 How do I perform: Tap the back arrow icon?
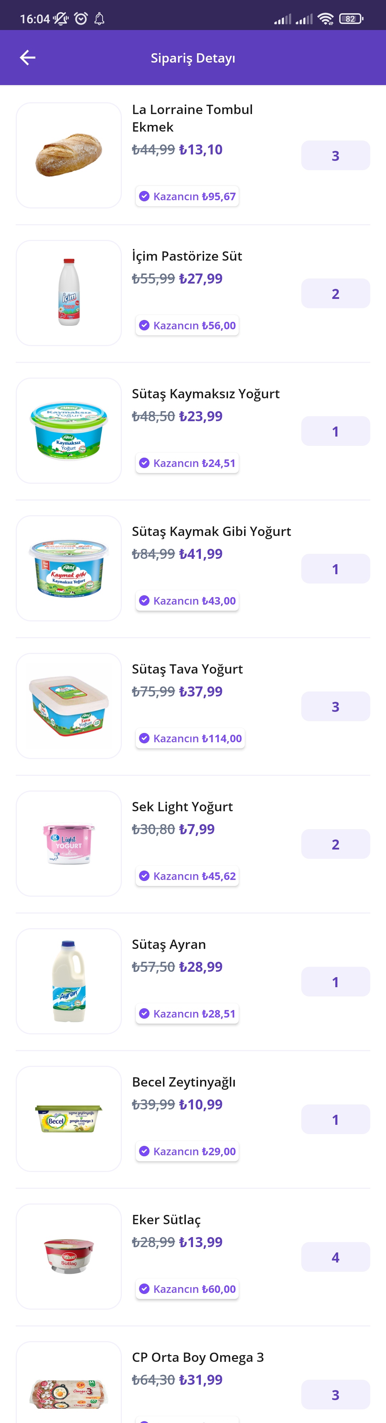tap(28, 58)
